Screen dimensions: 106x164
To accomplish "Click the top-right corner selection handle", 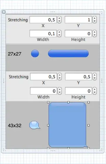I will [x=88, y=102].
